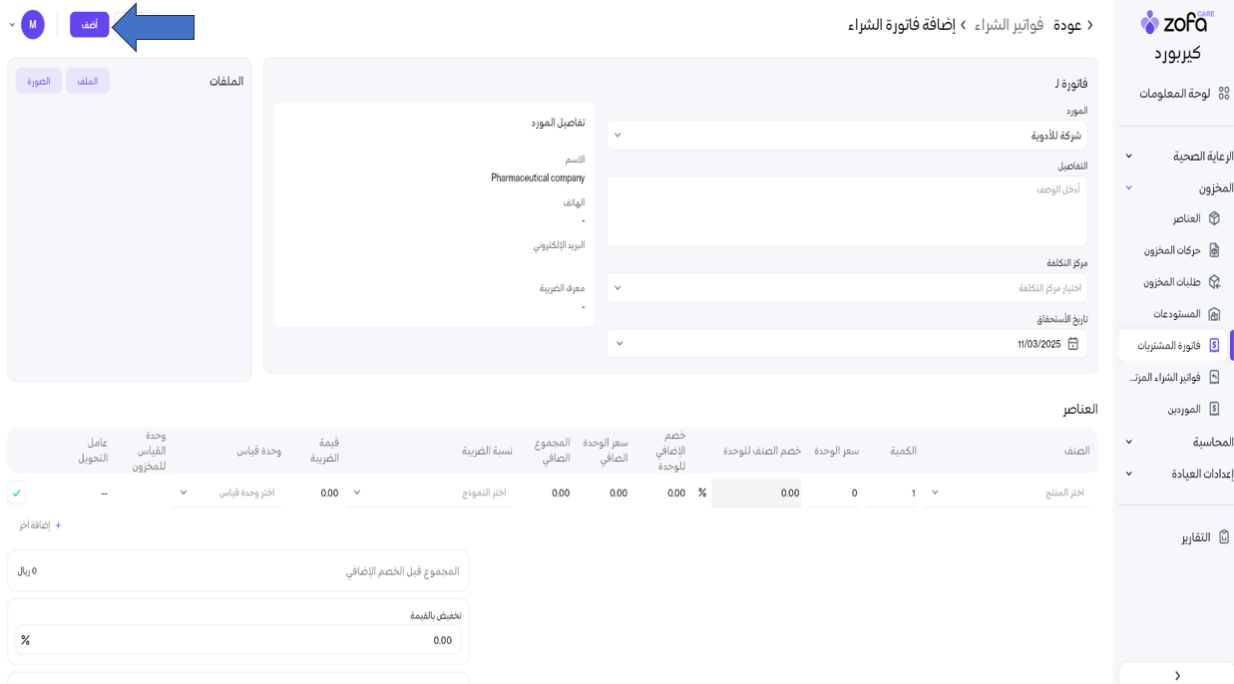
Task: Click the المستودعات warehouse icon
Action: (1214, 314)
